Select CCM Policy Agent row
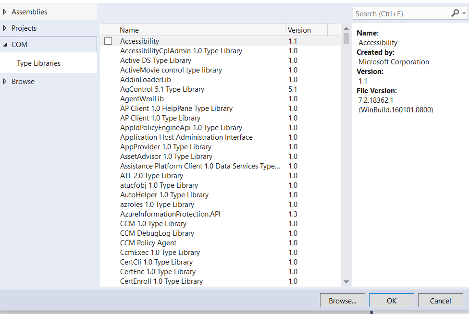The height and width of the screenshot is (314, 469). (221, 242)
